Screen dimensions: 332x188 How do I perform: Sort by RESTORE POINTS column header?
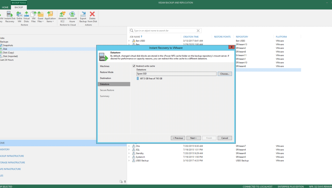[222, 37]
